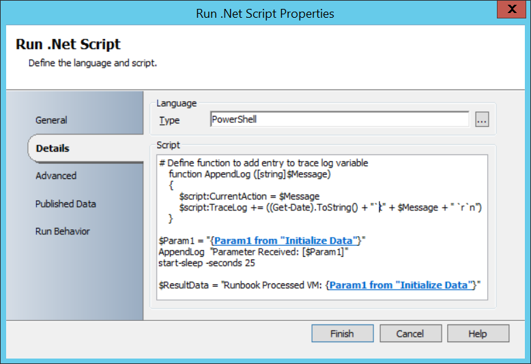This screenshot has height=364, width=531.
Task: Click the 'Run .Net Script Properties' title bar text
Action: pos(265,14)
